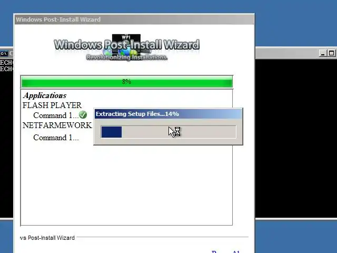337x253 pixels.
Task: Click the WPI logo at the top
Action: coord(126,47)
